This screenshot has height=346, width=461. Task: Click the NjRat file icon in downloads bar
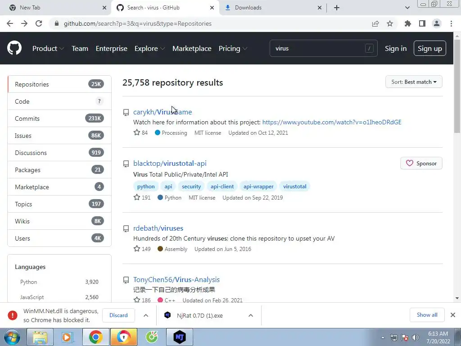[x=167, y=315]
